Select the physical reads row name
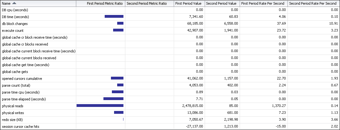 (12, 106)
